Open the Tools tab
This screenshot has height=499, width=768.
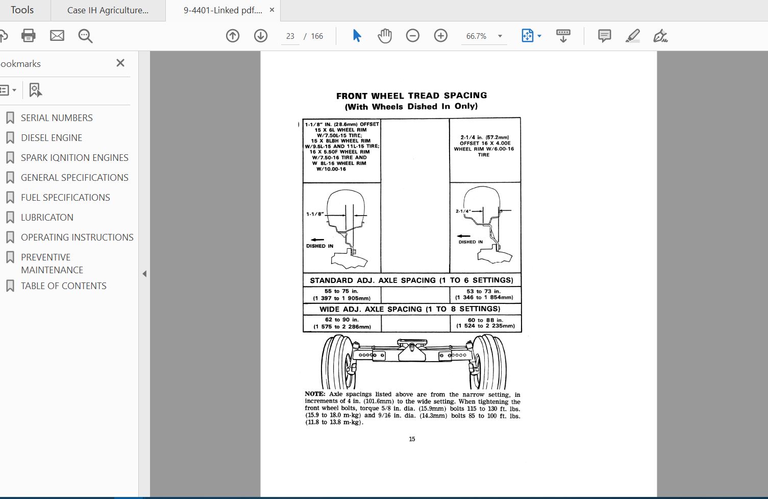22,10
